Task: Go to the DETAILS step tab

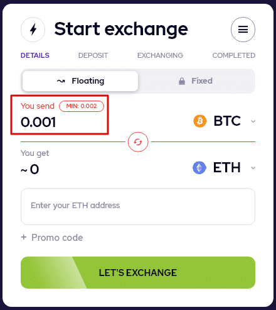Action: tap(35, 55)
